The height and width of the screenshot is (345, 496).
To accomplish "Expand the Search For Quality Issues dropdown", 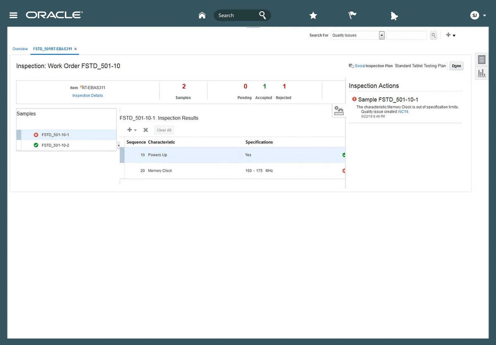I will (x=382, y=36).
